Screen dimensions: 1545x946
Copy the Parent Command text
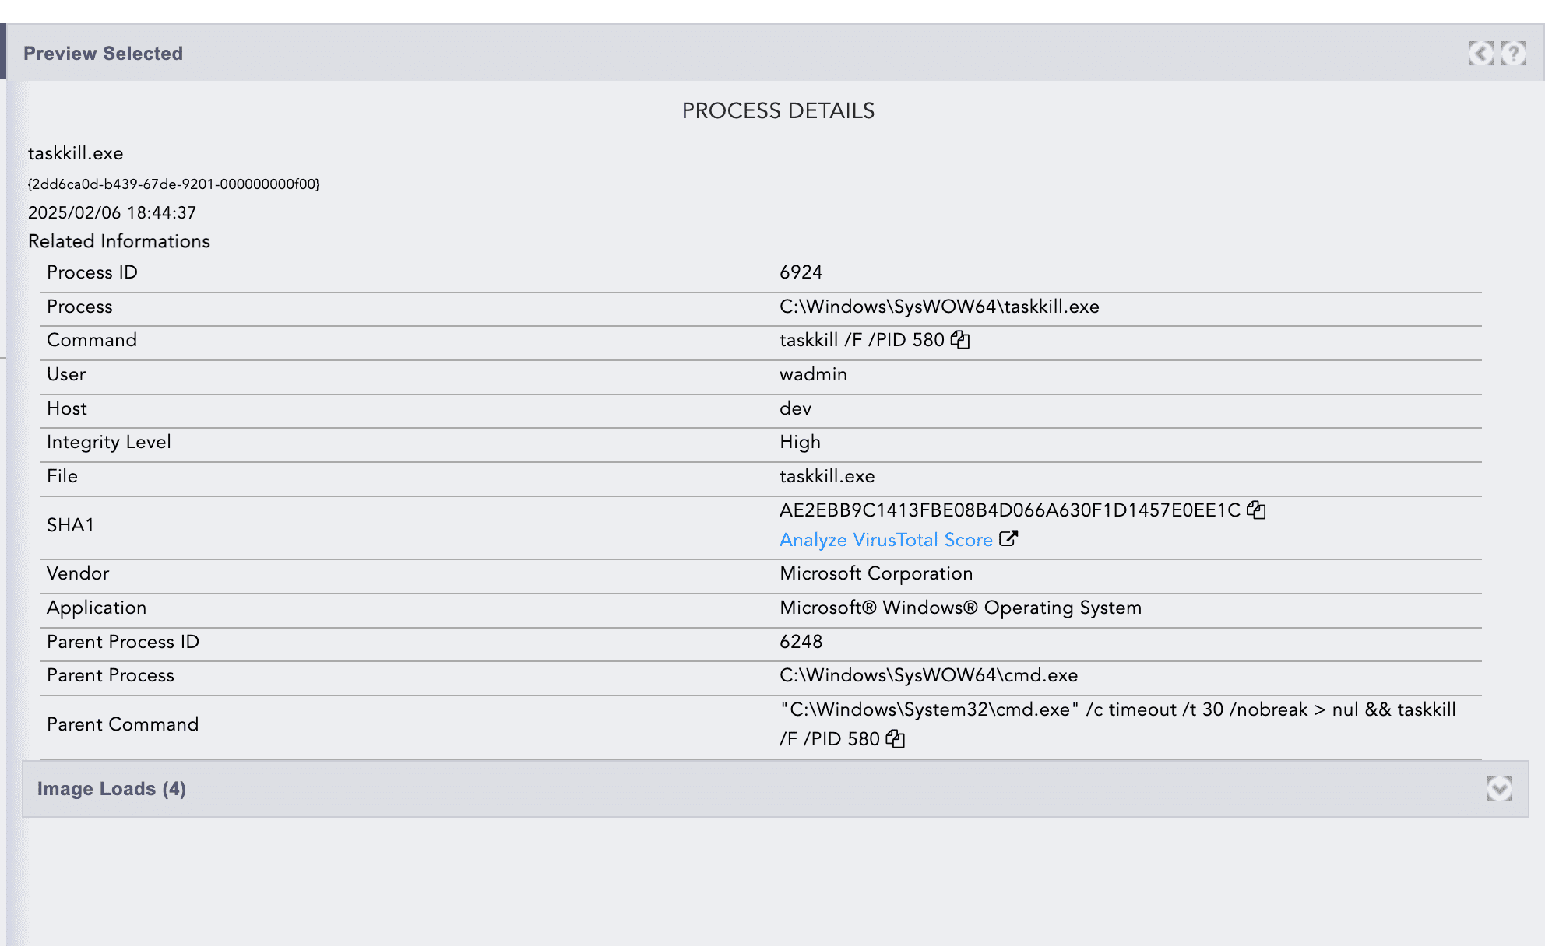(x=896, y=739)
